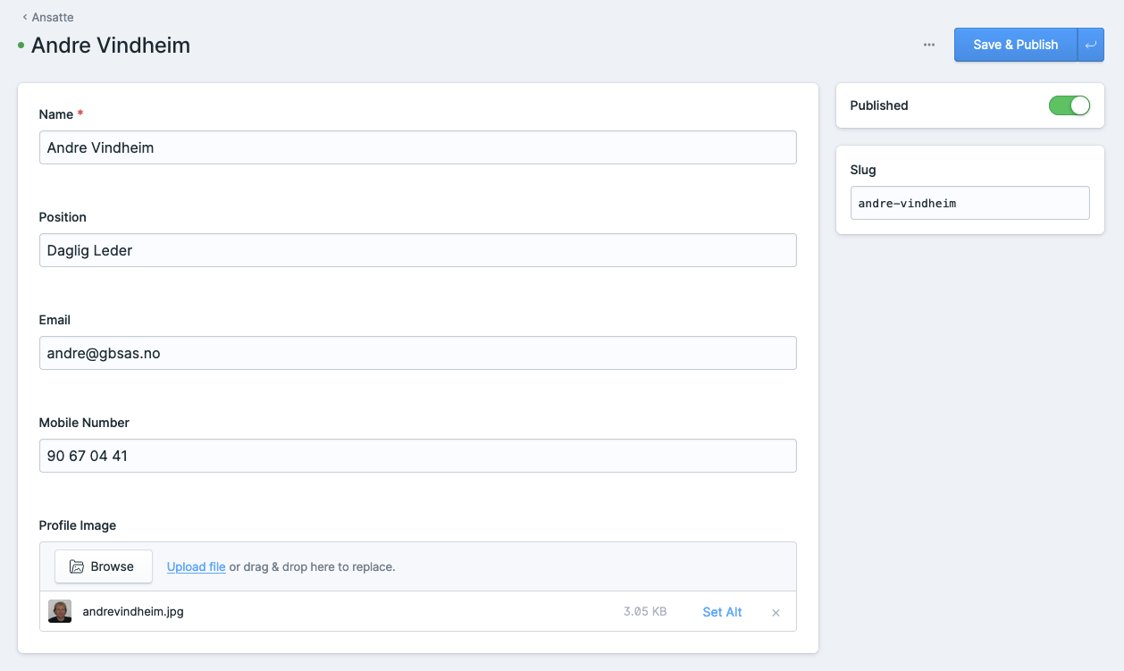Toggle the Published switch off
The image size is (1124, 671).
[1069, 105]
